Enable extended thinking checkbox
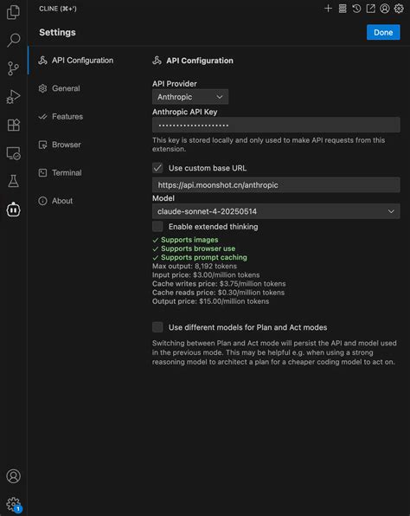 157,227
